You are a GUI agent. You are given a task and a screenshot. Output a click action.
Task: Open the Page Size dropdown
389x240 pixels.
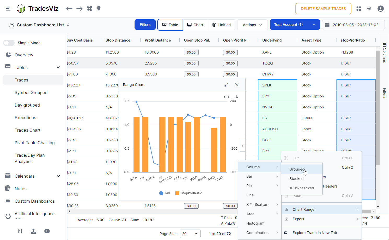click(190, 234)
